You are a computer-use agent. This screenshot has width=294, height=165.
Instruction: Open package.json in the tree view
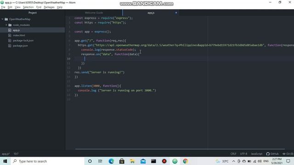click(x=20, y=46)
